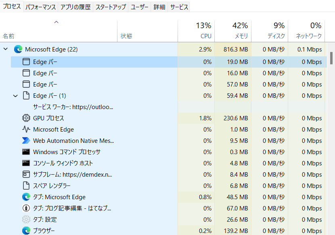Click the Hatena pen icon of ブログ記事編集 tab
The image size is (335, 235).
[x=26, y=208]
